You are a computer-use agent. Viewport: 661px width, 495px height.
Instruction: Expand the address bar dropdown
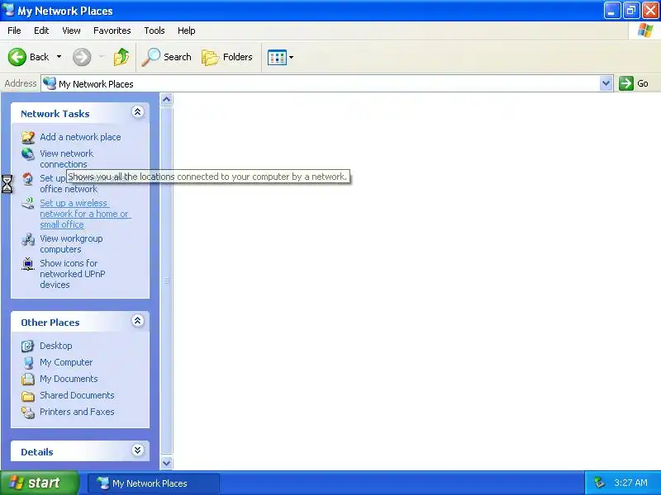click(x=606, y=83)
